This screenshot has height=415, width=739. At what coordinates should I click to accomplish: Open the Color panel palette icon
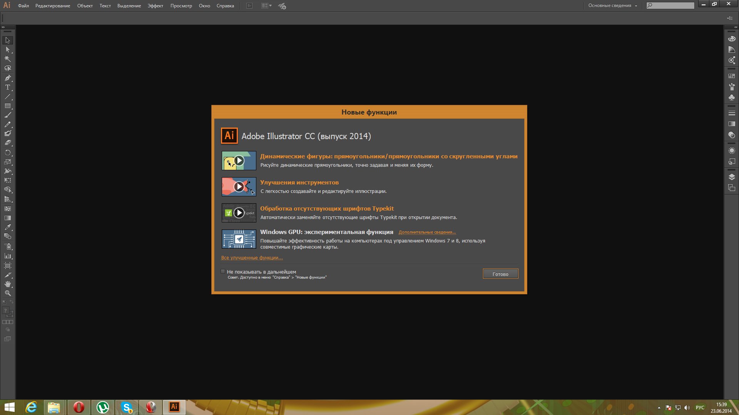(732, 39)
